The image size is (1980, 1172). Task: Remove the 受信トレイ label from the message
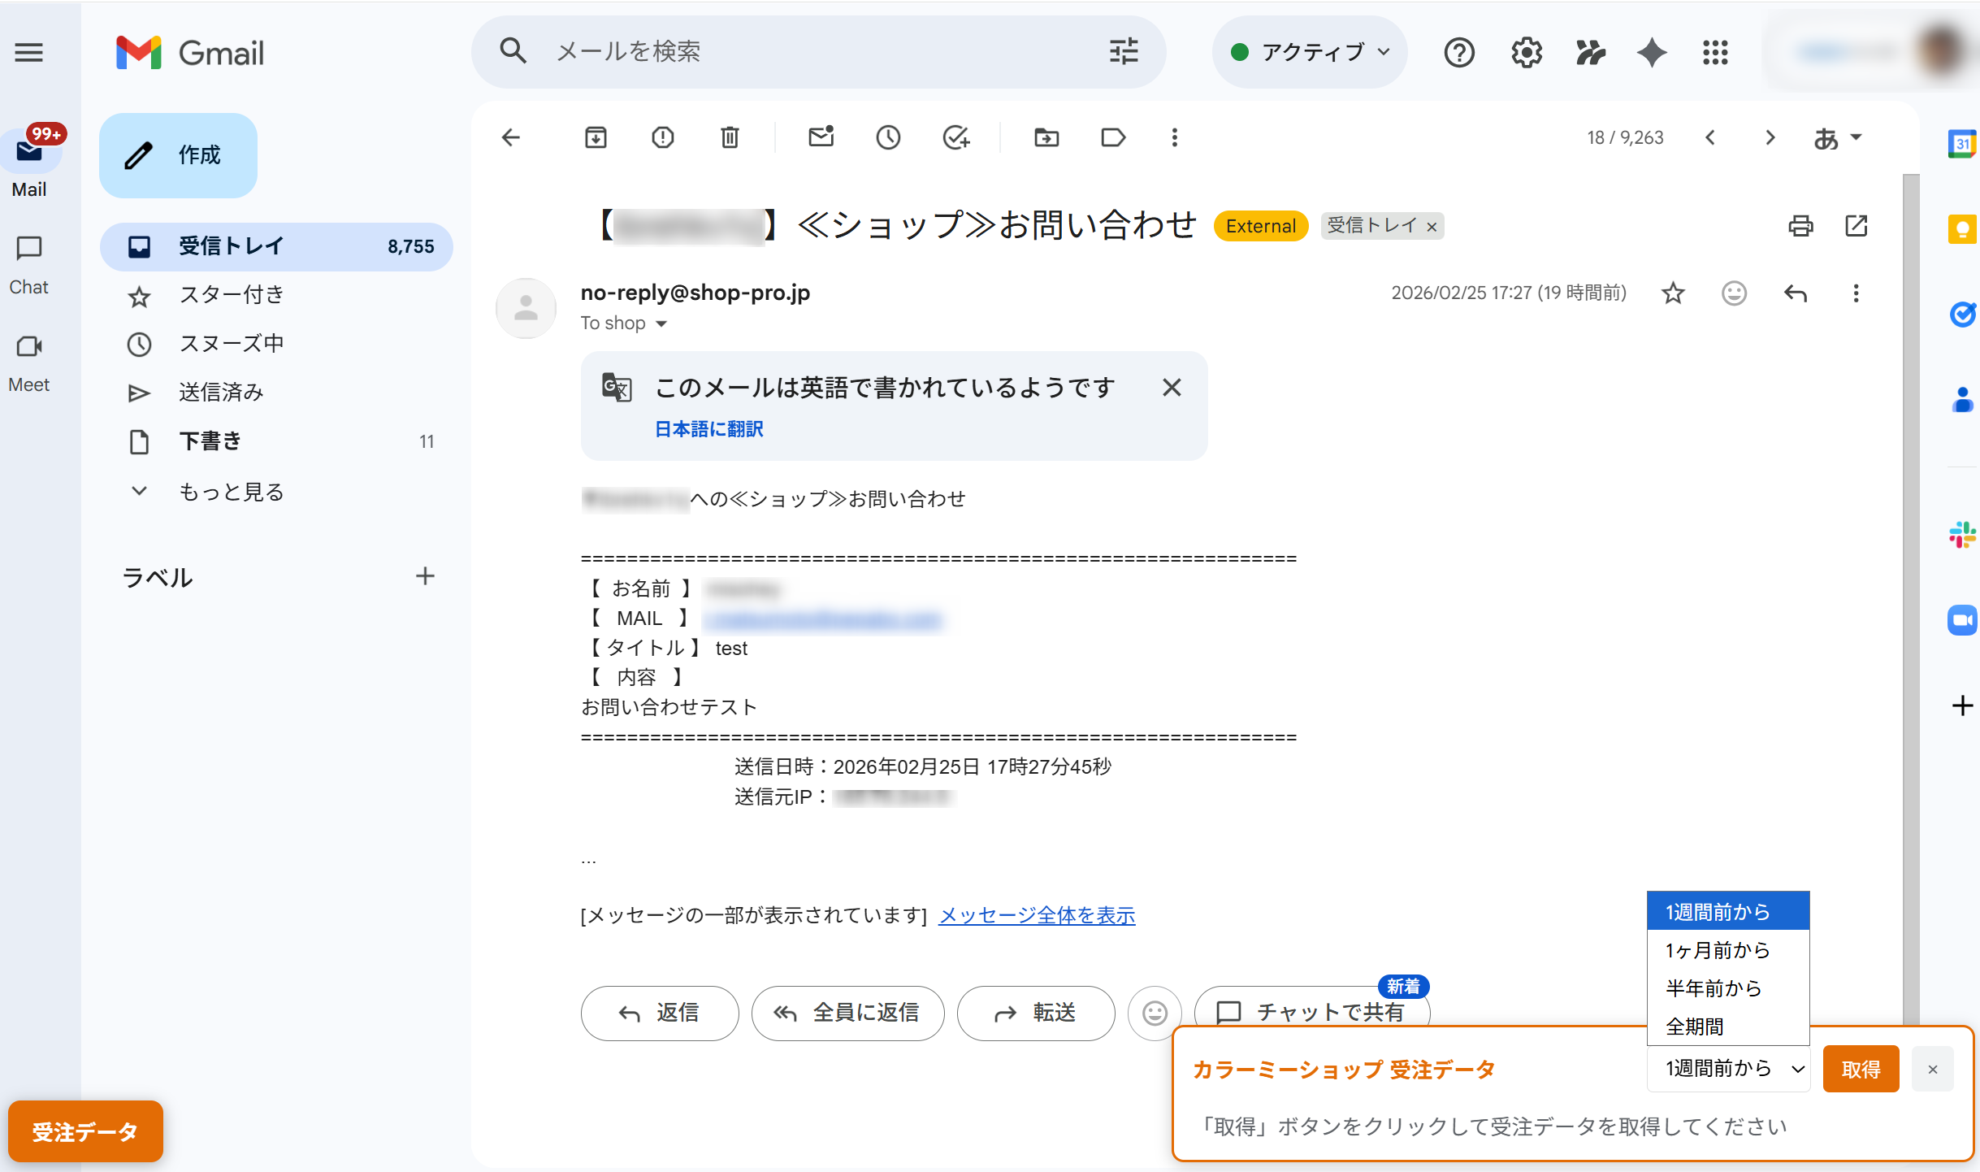coord(1432,227)
